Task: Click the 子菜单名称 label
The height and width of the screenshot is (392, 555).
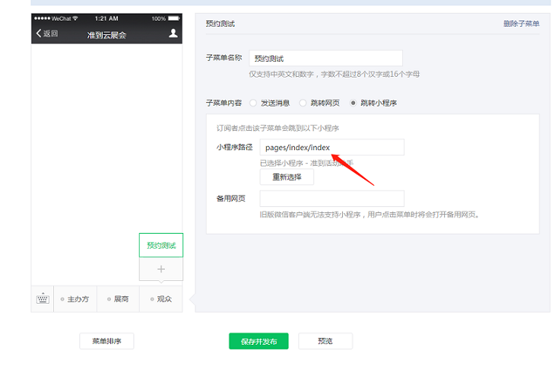Action: point(224,57)
